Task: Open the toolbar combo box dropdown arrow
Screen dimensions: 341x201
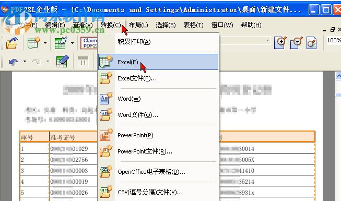Action: [267, 41]
